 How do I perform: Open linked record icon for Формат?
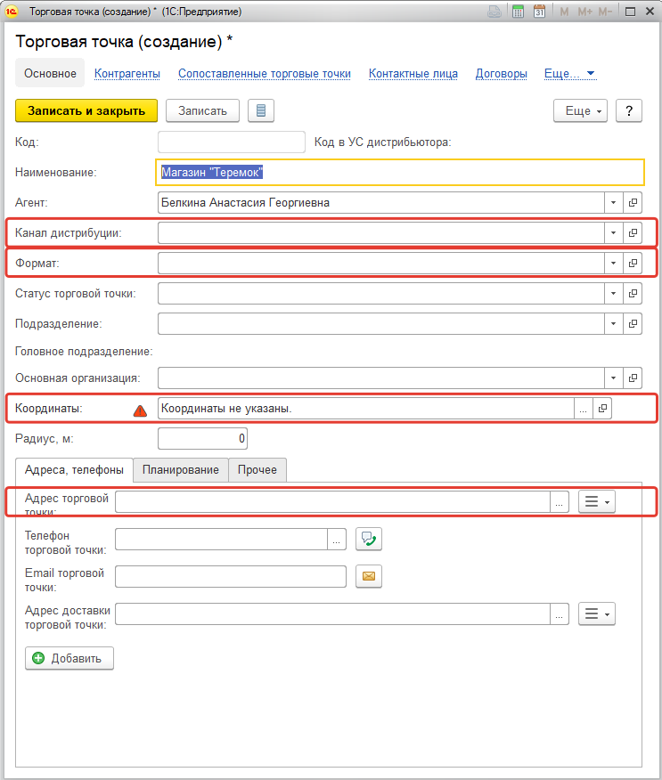pyautogui.click(x=633, y=264)
